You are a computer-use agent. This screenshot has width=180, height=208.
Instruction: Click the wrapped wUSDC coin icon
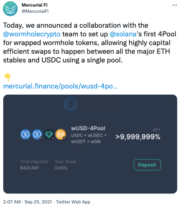click(x=37, y=134)
